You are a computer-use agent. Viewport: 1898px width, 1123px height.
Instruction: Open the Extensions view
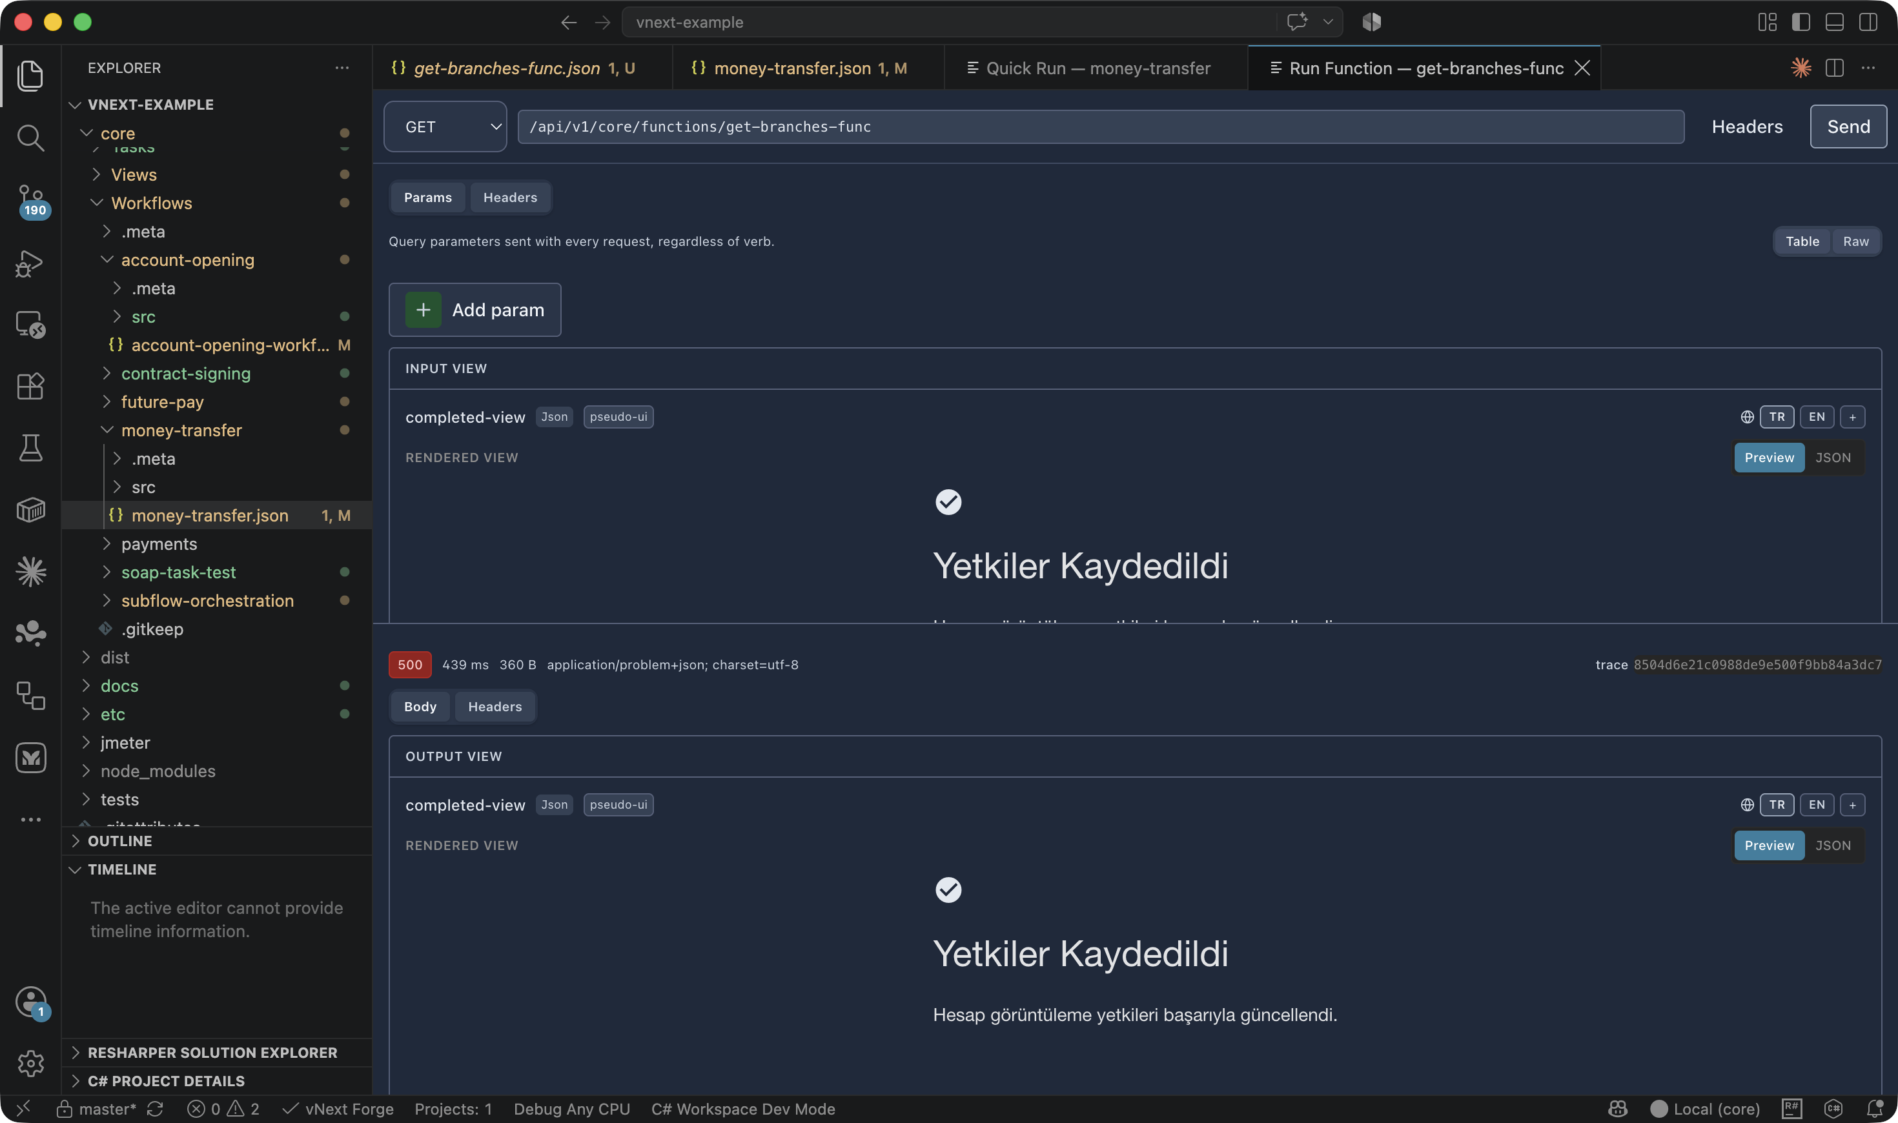click(30, 387)
